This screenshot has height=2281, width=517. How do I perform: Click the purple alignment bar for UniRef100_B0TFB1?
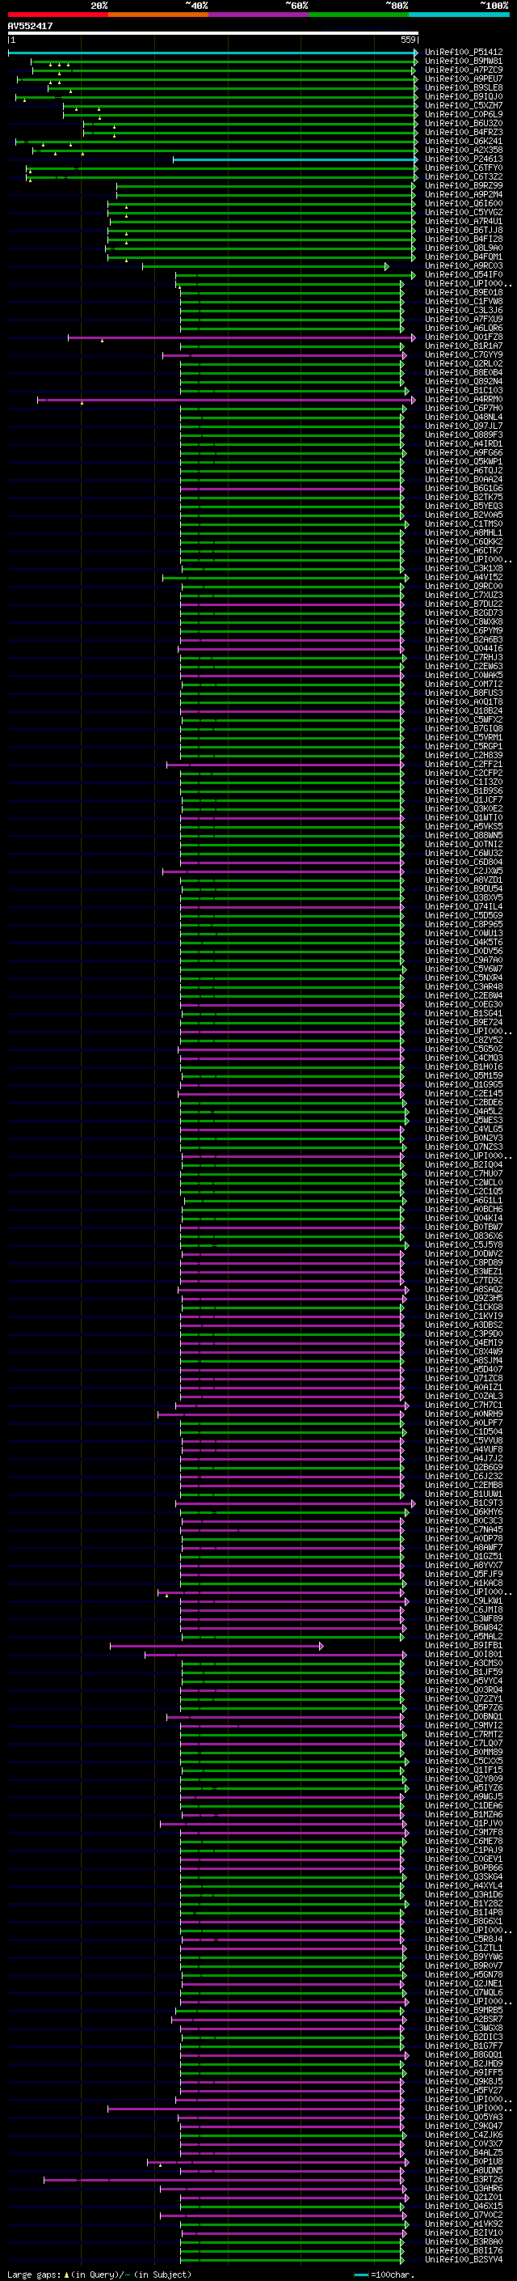(x=216, y=1647)
